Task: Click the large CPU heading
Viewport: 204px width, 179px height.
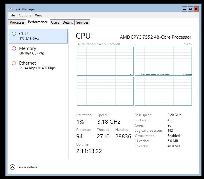Action: coord(83,36)
